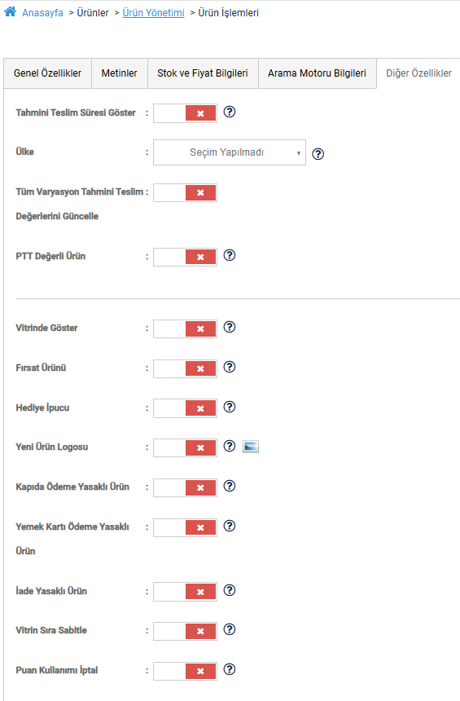Click the image icon next to Yeni Ürün Logosu

pos(251,446)
